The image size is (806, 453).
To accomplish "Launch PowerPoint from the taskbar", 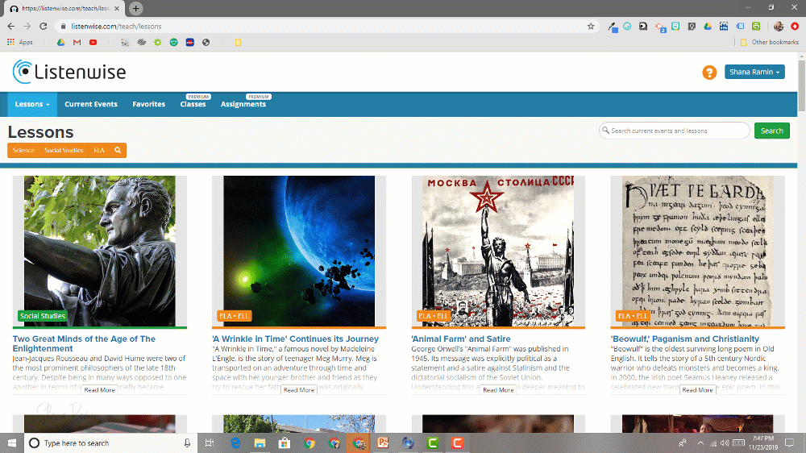I will tap(383, 443).
